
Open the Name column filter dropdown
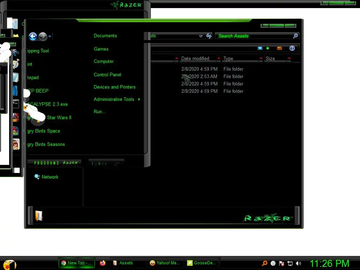(176, 59)
